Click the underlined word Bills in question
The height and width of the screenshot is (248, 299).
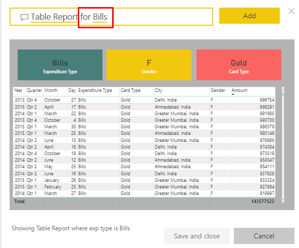point(100,17)
